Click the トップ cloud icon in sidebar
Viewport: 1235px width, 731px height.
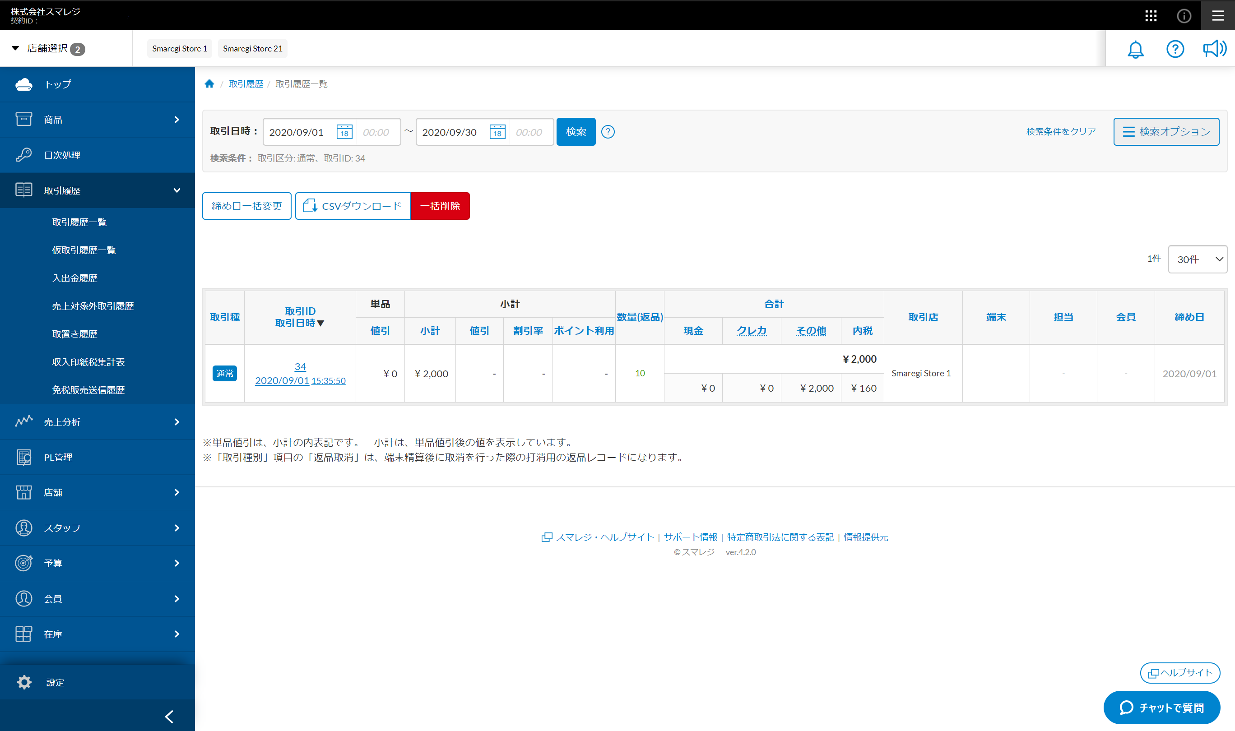click(x=23, y=84)
